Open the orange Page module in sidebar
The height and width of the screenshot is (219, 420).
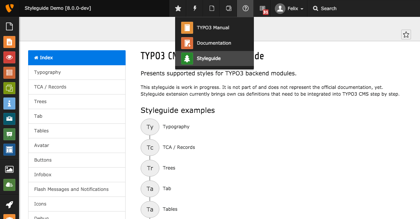[9, 42]
